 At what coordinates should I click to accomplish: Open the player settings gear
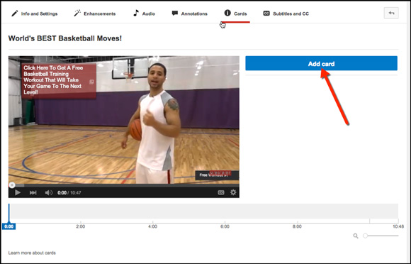point(233,192)
